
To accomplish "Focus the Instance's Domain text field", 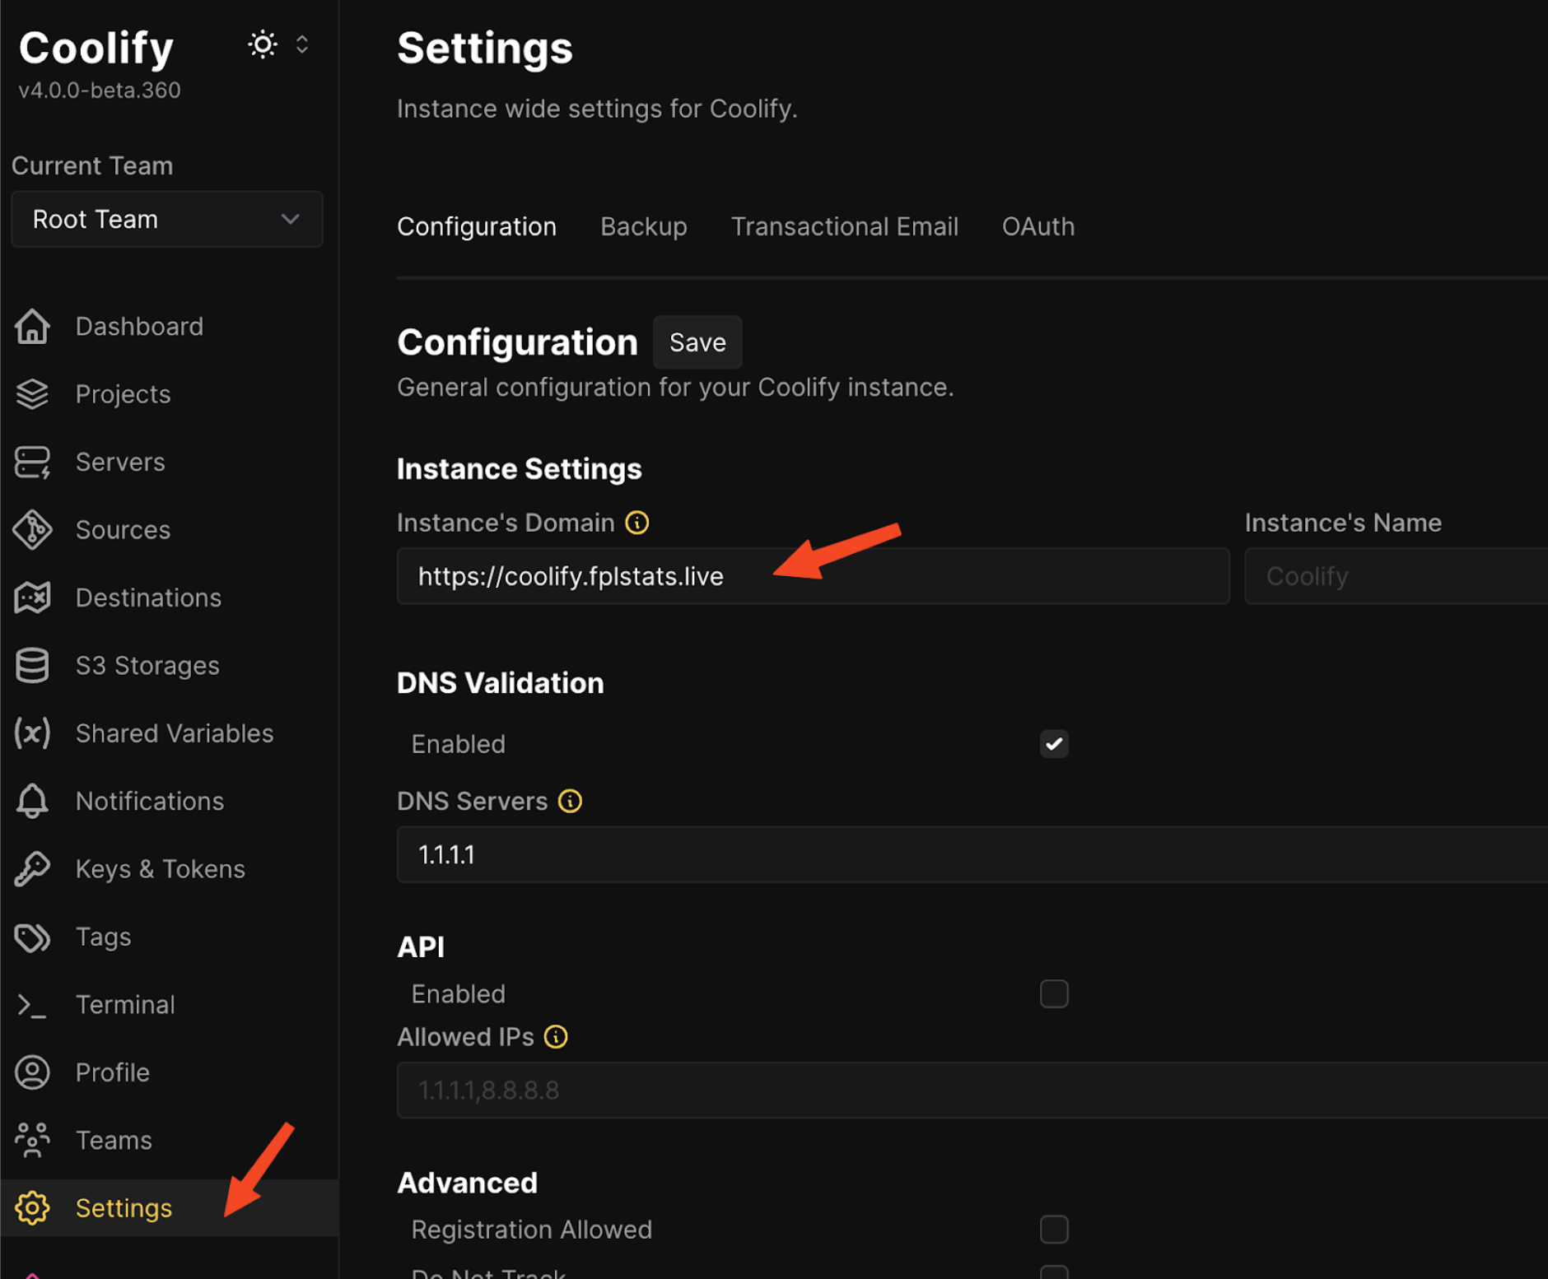I will (812, 576).
